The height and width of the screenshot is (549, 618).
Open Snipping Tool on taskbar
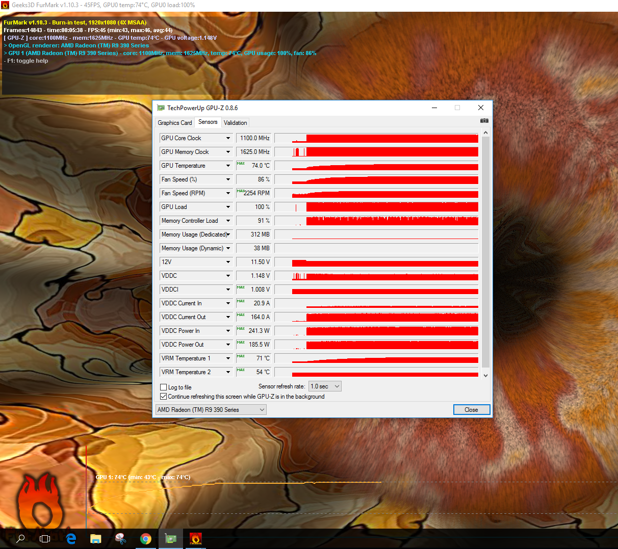click(x=120, y=538)
